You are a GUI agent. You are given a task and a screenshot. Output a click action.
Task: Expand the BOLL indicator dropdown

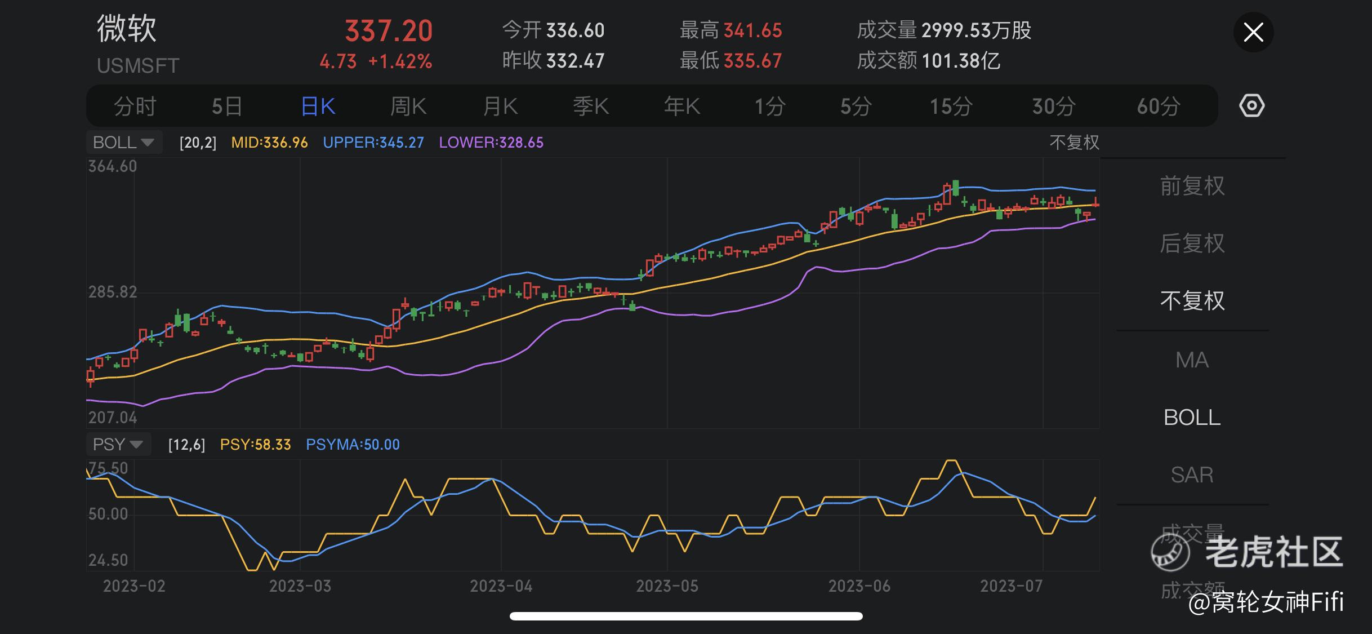124,142
